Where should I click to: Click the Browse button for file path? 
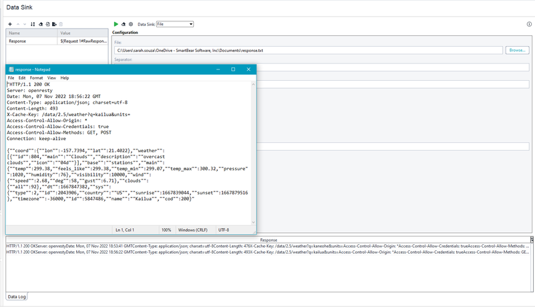coord(517,50)
